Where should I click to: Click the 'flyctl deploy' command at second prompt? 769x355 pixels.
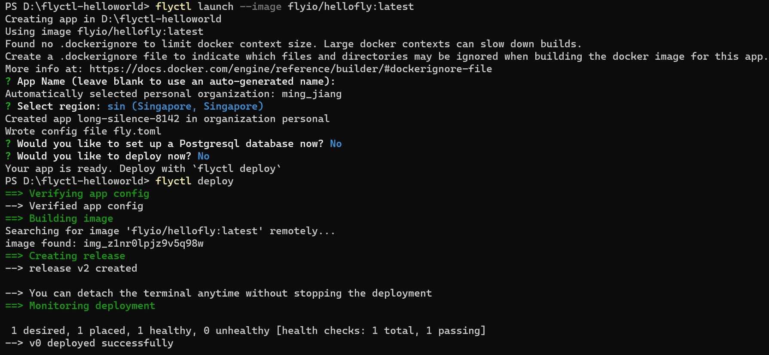click(194, 181)
